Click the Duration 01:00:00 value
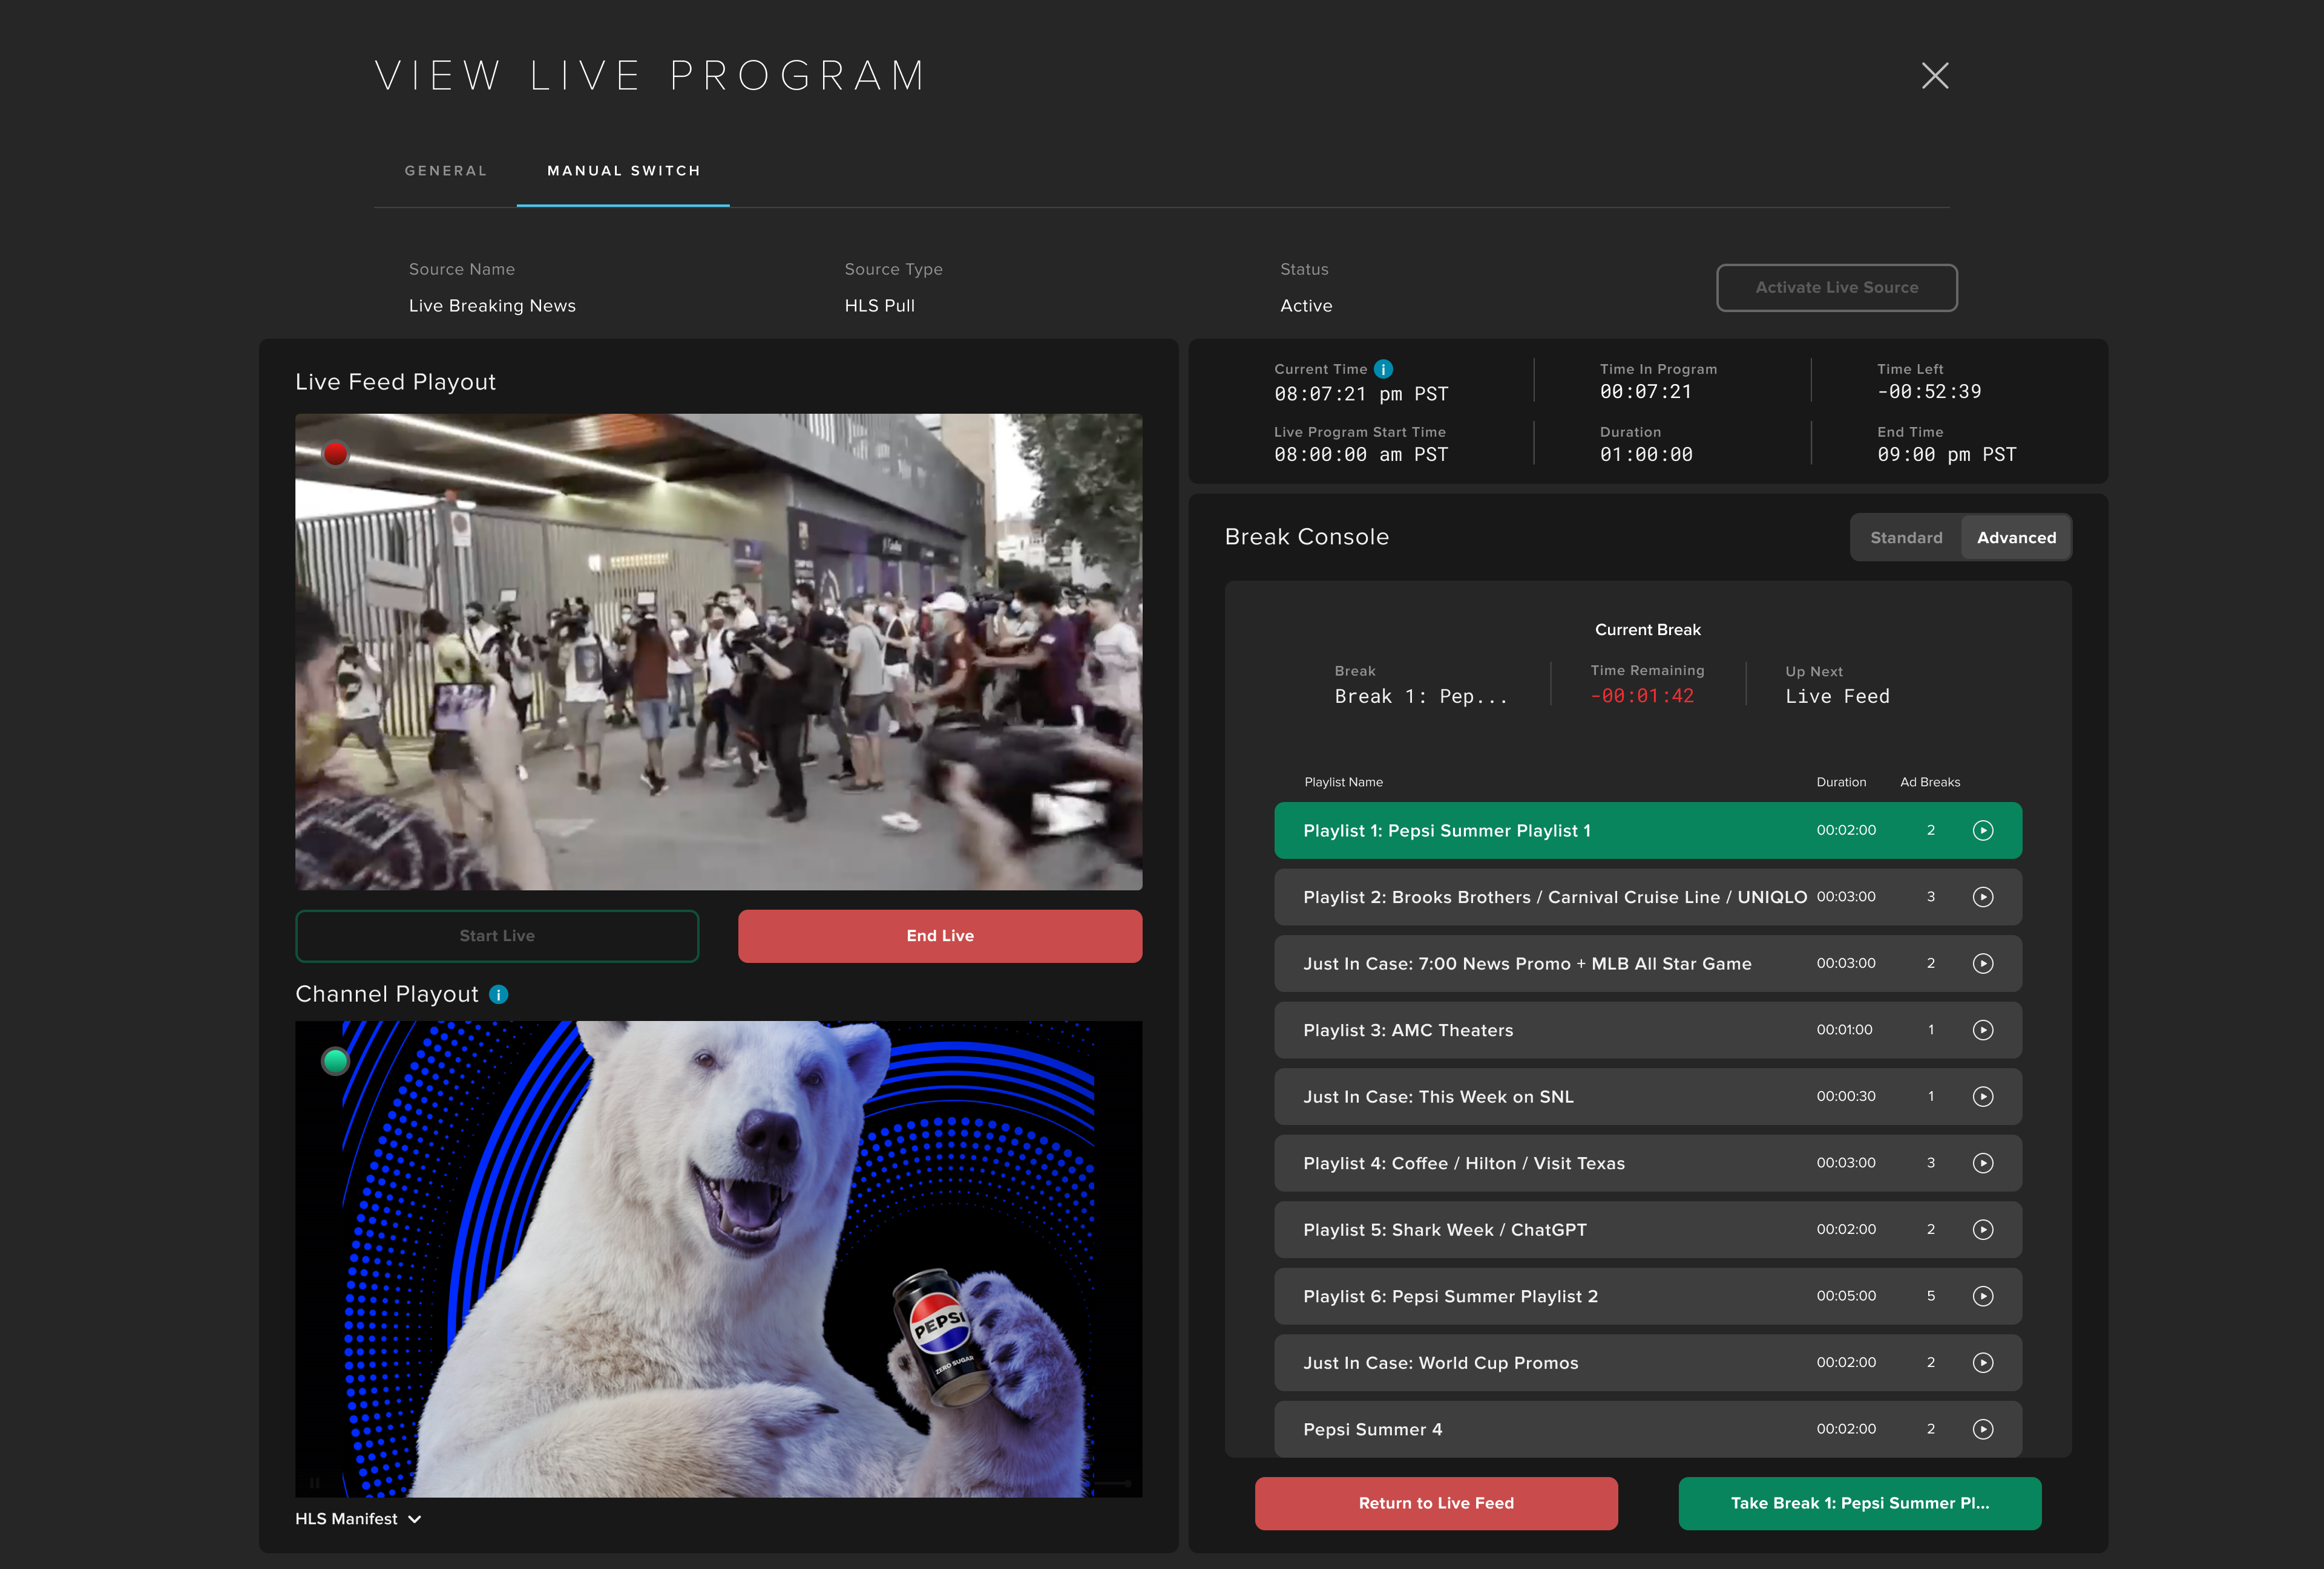The height and width of the screenshot is (1569, 2324). (x=1646, y=455)
